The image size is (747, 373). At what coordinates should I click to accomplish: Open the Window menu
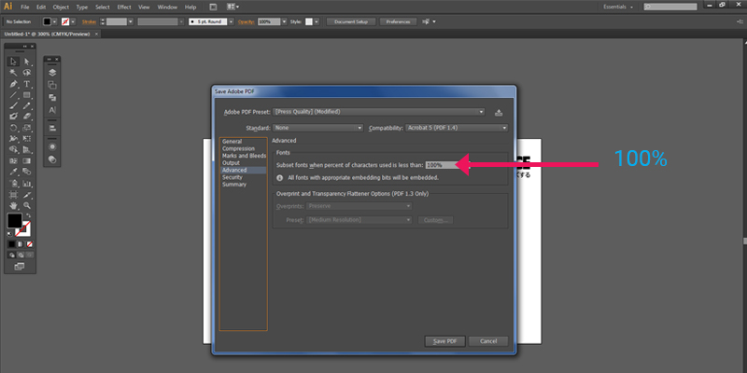click(167, 7)
